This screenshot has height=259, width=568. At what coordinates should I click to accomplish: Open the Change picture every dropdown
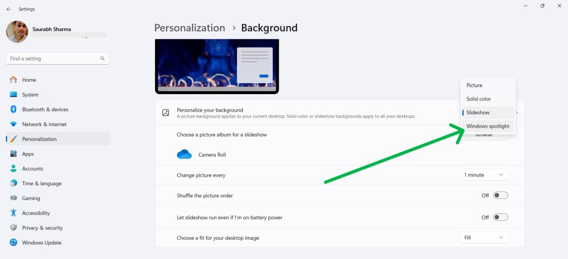coord(484,175)
